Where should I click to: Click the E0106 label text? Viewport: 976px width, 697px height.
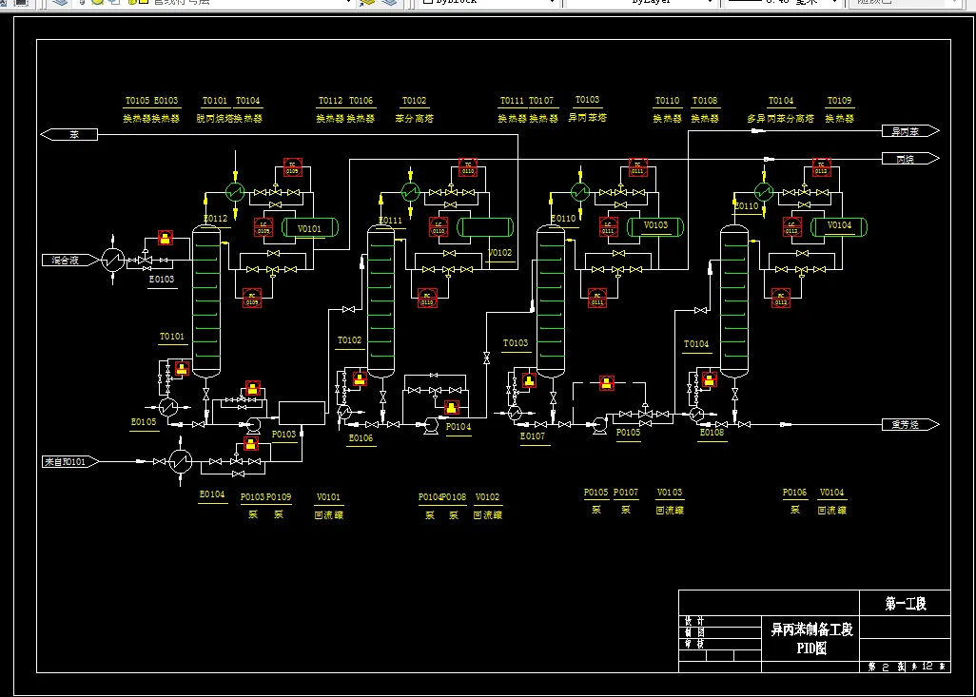click(x=361, y=438)
